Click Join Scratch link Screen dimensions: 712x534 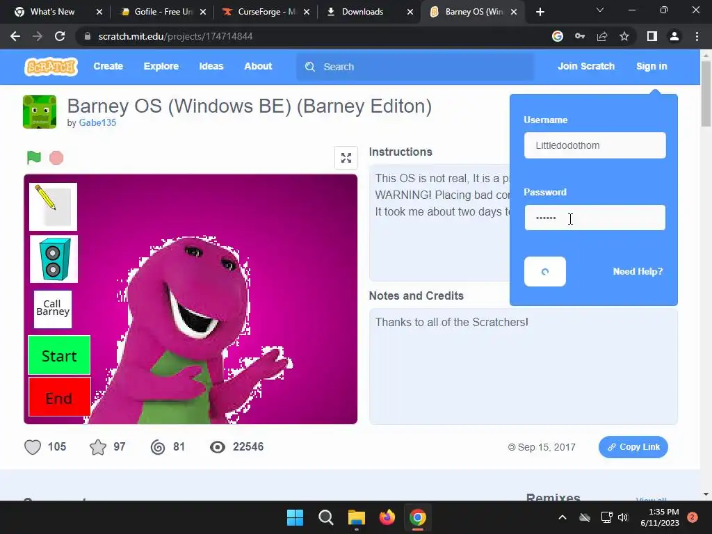[x=585, y=66]
